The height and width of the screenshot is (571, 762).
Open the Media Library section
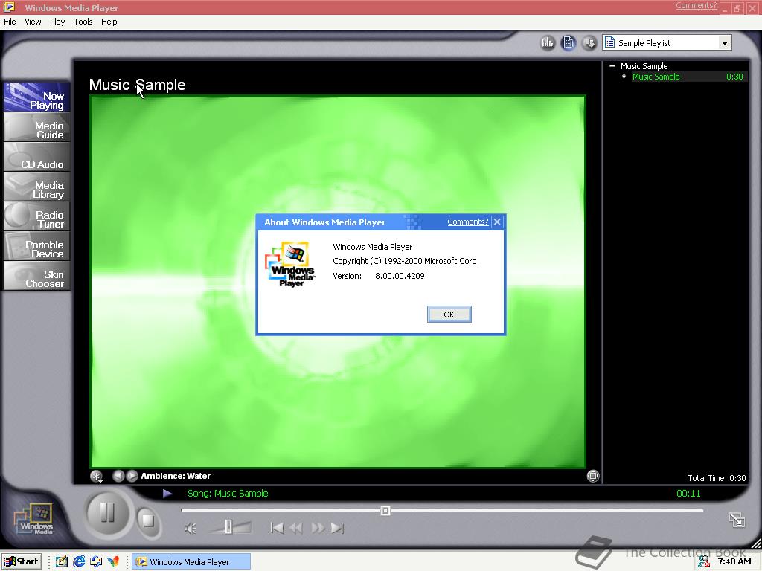point(37,187)
